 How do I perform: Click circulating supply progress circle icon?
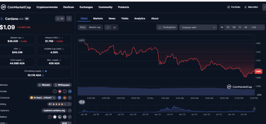click(x=43, y=75)
